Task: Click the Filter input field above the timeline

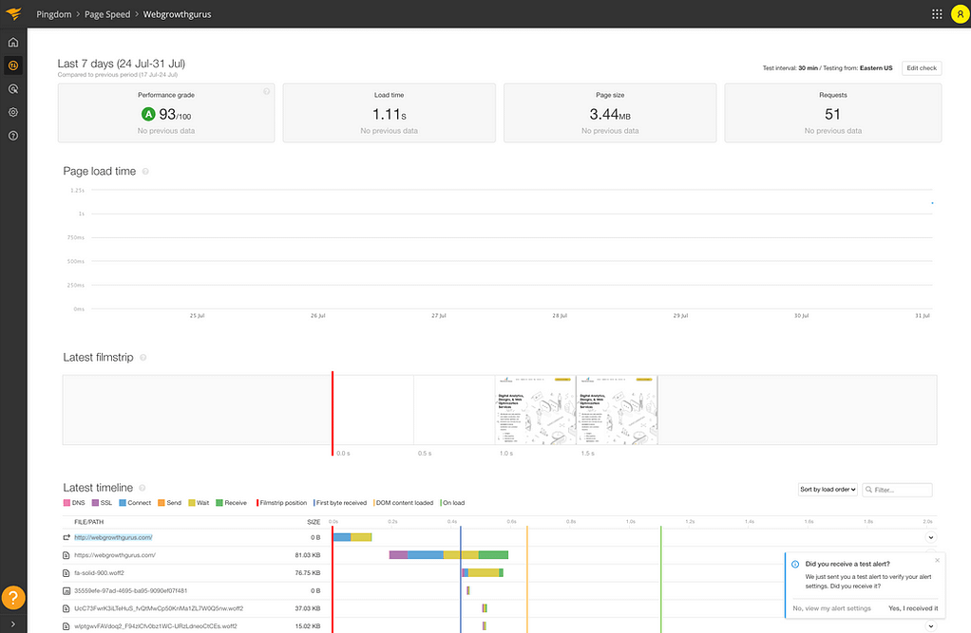Action: click(896, 488)
